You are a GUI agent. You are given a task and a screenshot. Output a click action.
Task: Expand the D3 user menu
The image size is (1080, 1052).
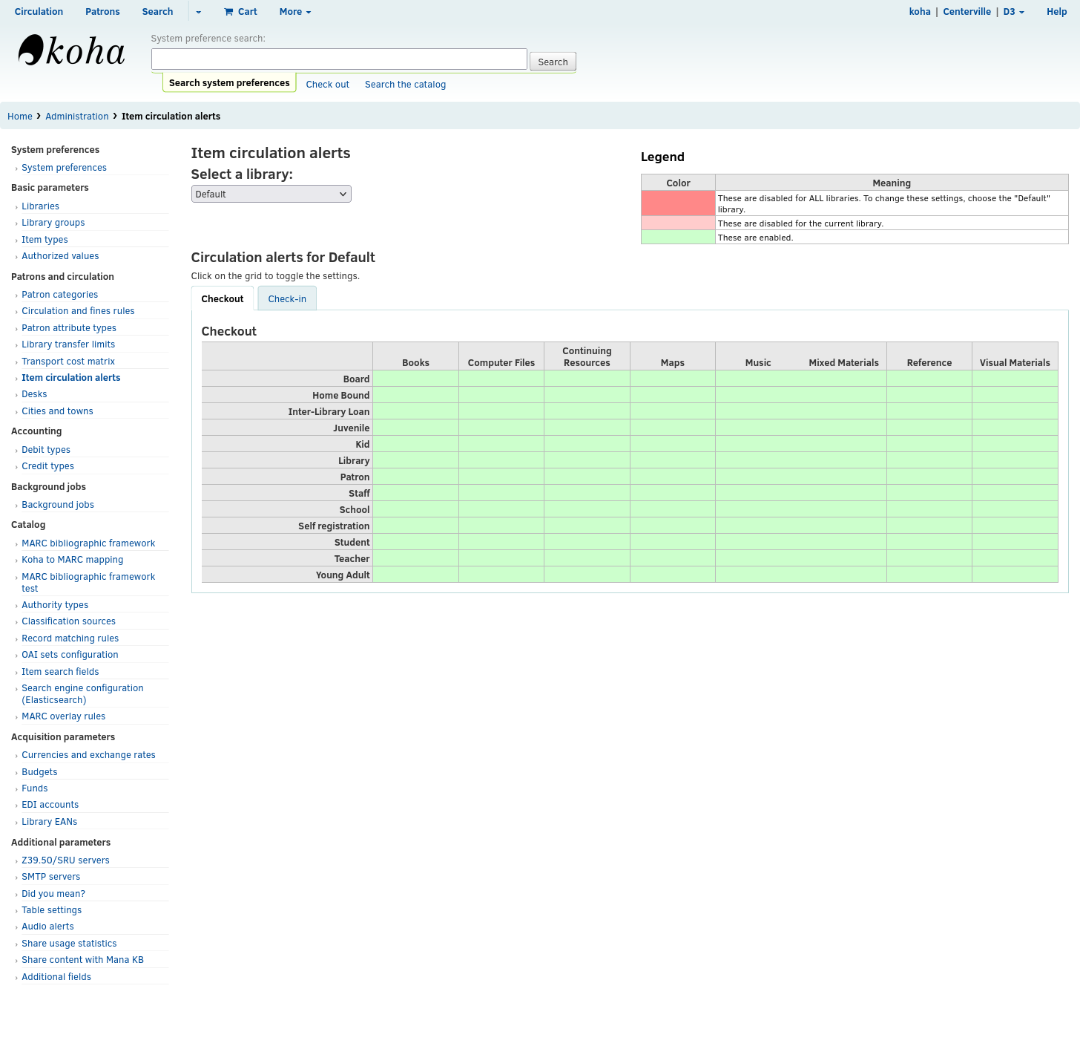click(x=1013, y=12)
